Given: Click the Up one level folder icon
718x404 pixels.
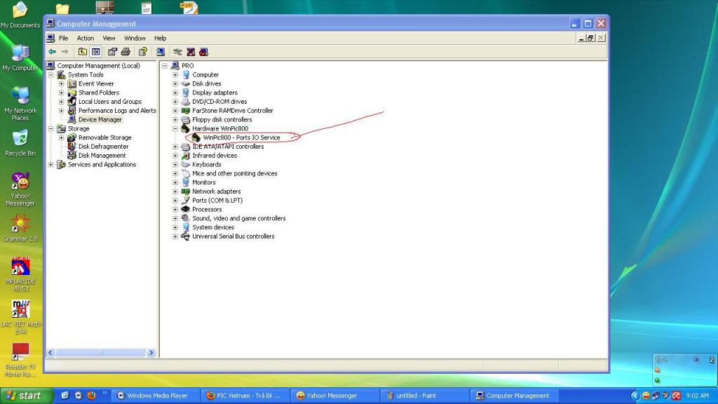Looking at the screenshot, I should pyautogui.click(x=83, y=52).
